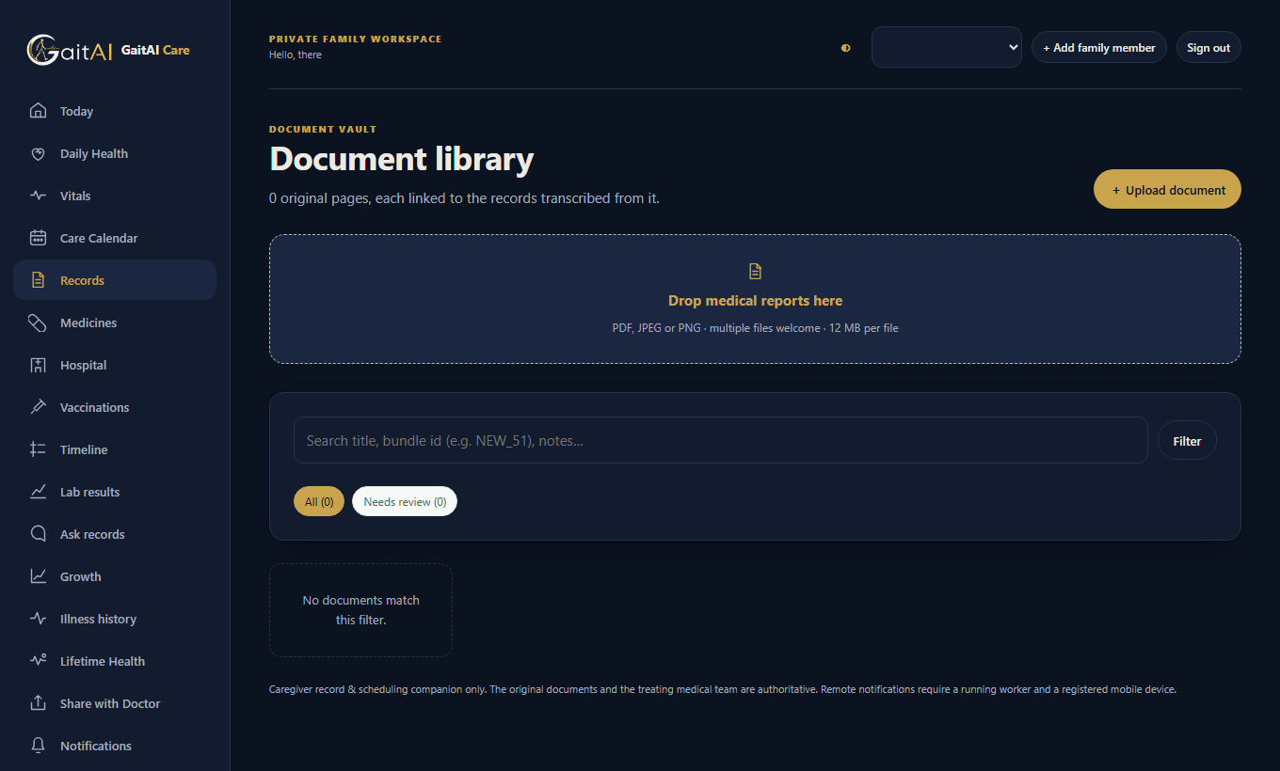
Task: Click Sign out
Action: coord(1208,48)
